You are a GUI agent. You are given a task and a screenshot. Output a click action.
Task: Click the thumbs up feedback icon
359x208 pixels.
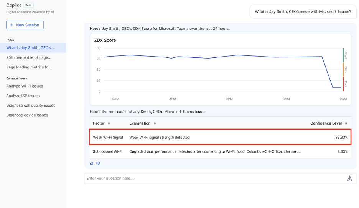pyautogui.click(x=92, y=163)
